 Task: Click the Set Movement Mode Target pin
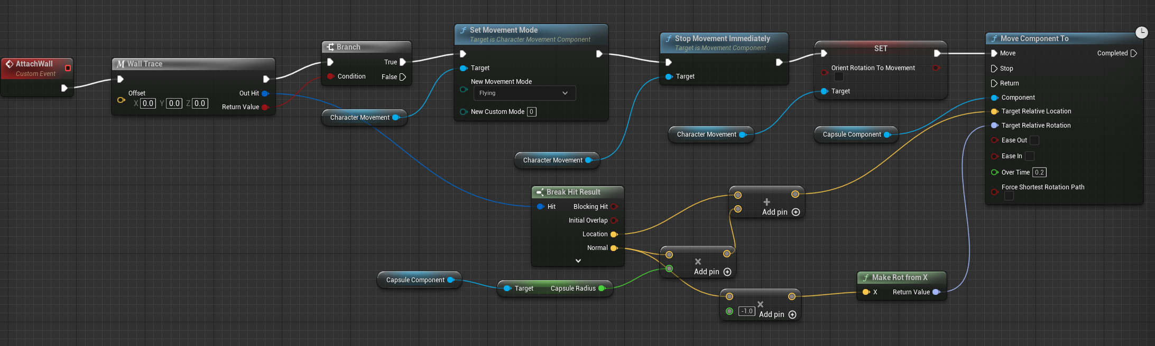(464, 68)
